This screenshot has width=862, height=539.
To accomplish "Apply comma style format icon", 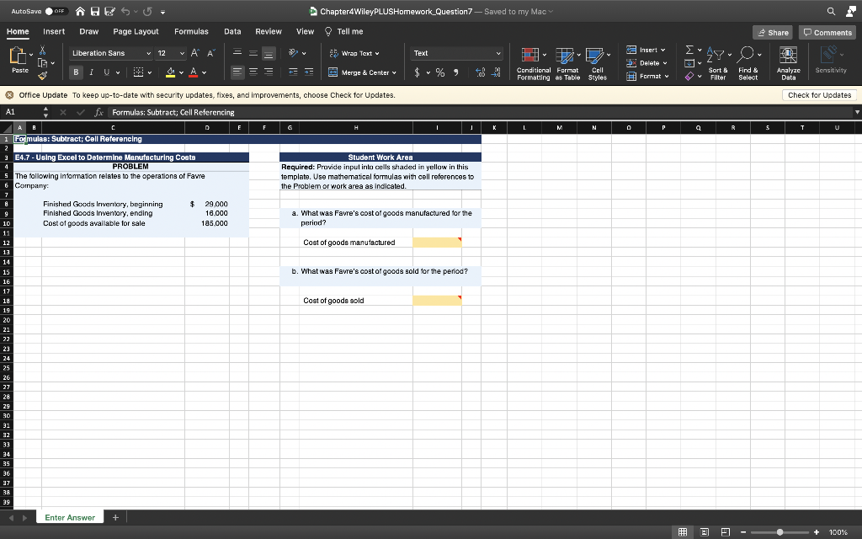I will pyautogui.click(x=455, y=72).
